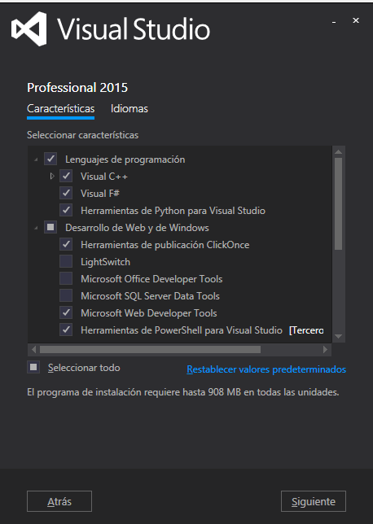Toggle the Seleccionar todo checkbox

tap(33, 367)
